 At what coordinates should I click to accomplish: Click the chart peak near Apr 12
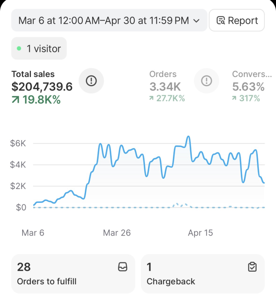tap(188, 137)
